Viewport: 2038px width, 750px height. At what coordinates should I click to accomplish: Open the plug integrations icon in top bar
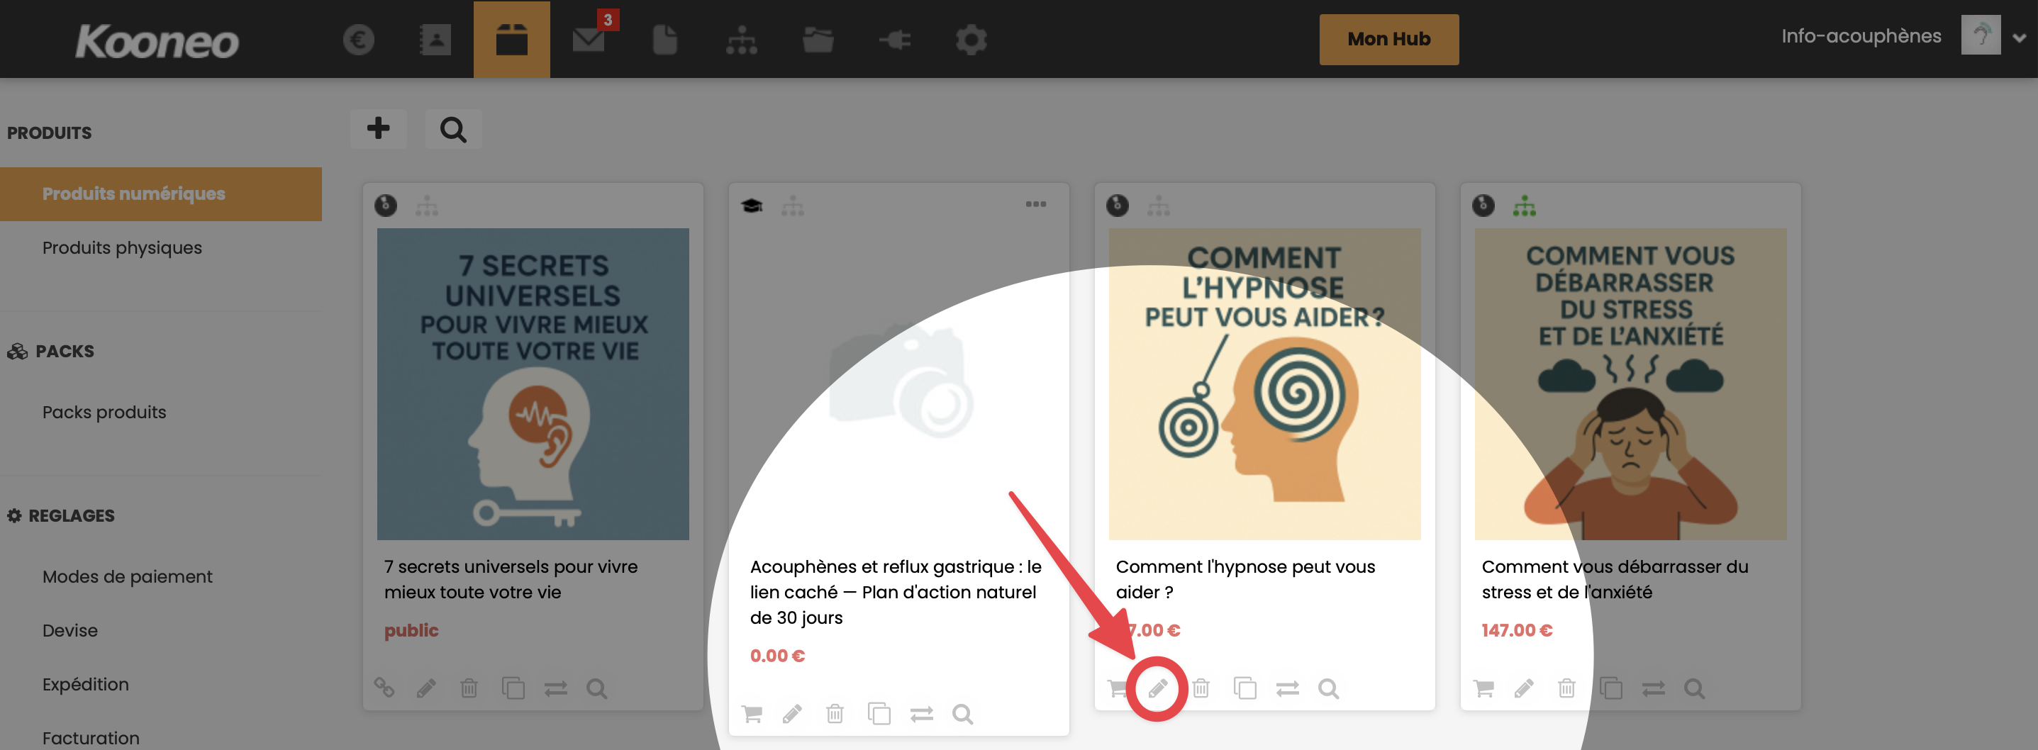coord(895,40)
